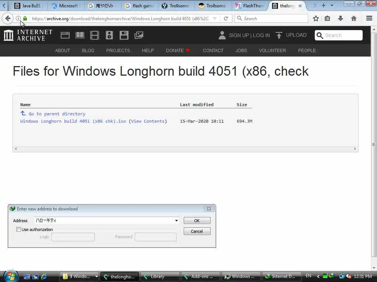Click the LOG IN link
The height and width of the screenshot is (282, 377).
click(x=261, y=35)
